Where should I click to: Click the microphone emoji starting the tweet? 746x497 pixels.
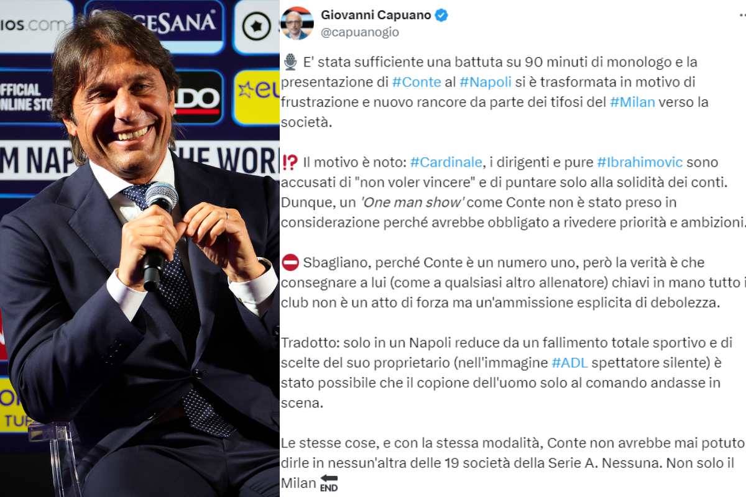[290, 62]
